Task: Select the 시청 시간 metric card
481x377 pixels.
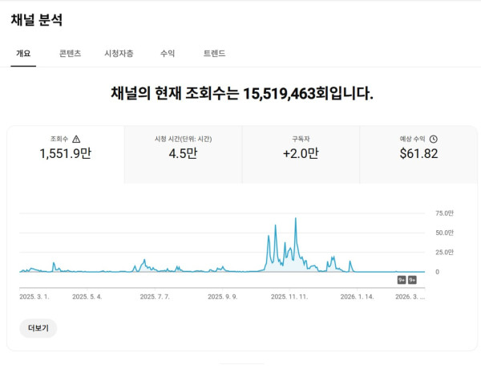Action: pyautogui.click(x=183, y=148)
